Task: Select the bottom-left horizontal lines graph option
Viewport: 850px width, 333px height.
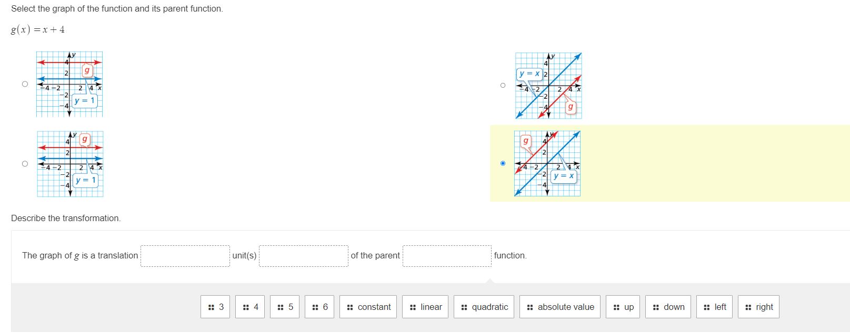Action: [24, 163]
